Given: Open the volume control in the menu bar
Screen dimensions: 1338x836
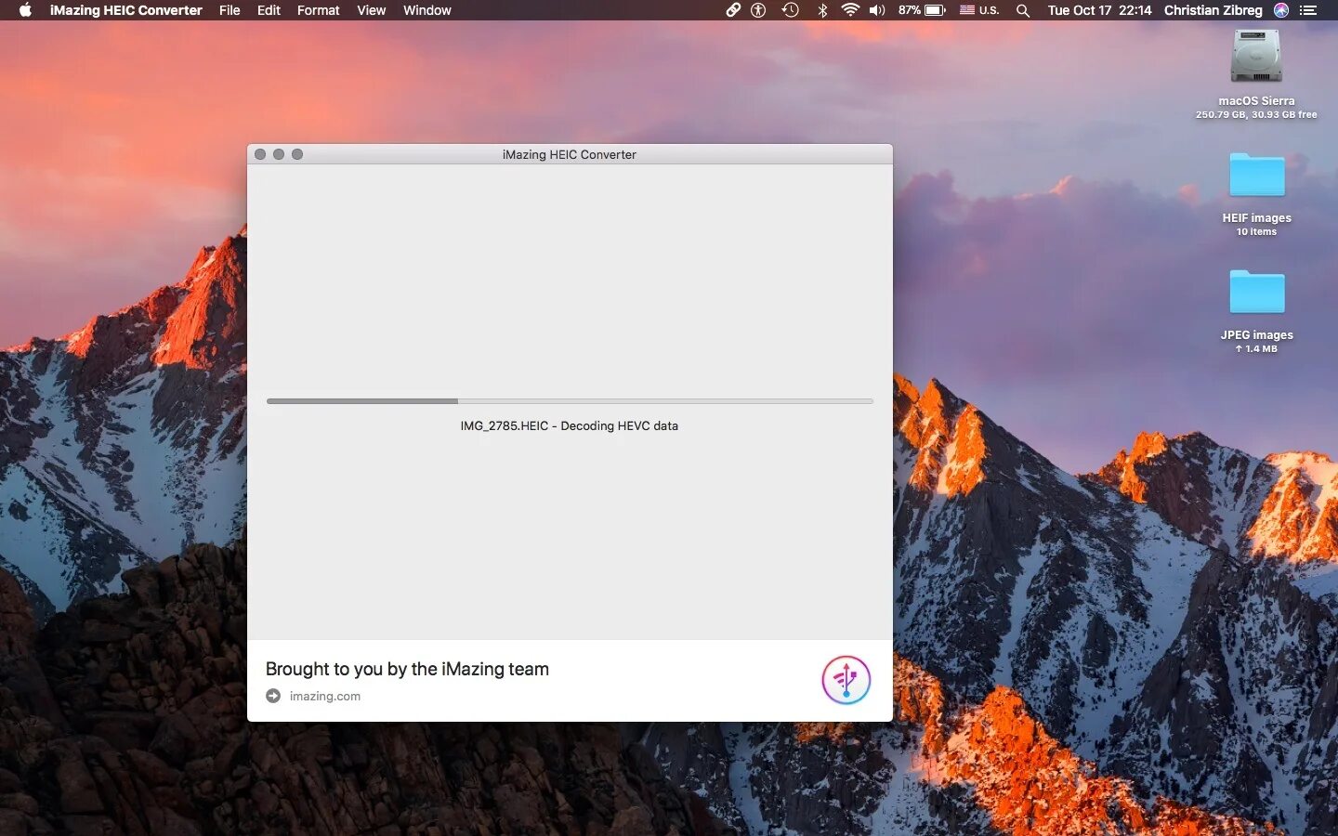Looking at the screenshot, I should [877, 10].
